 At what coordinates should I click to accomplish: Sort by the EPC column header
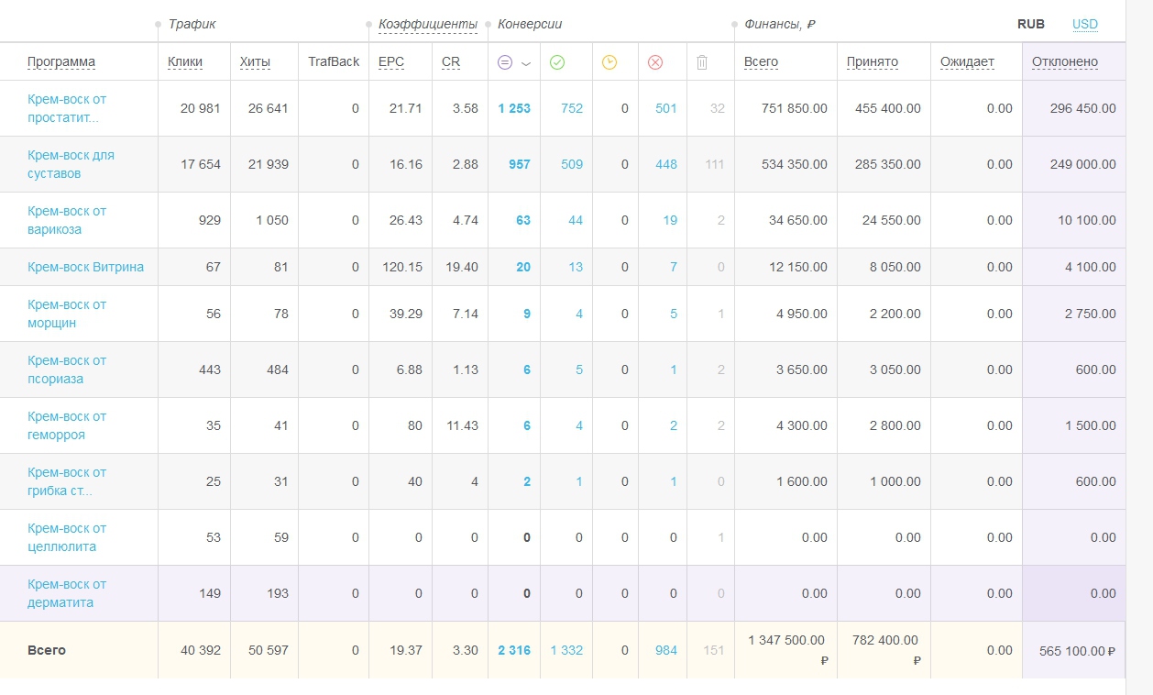point(391,62)
